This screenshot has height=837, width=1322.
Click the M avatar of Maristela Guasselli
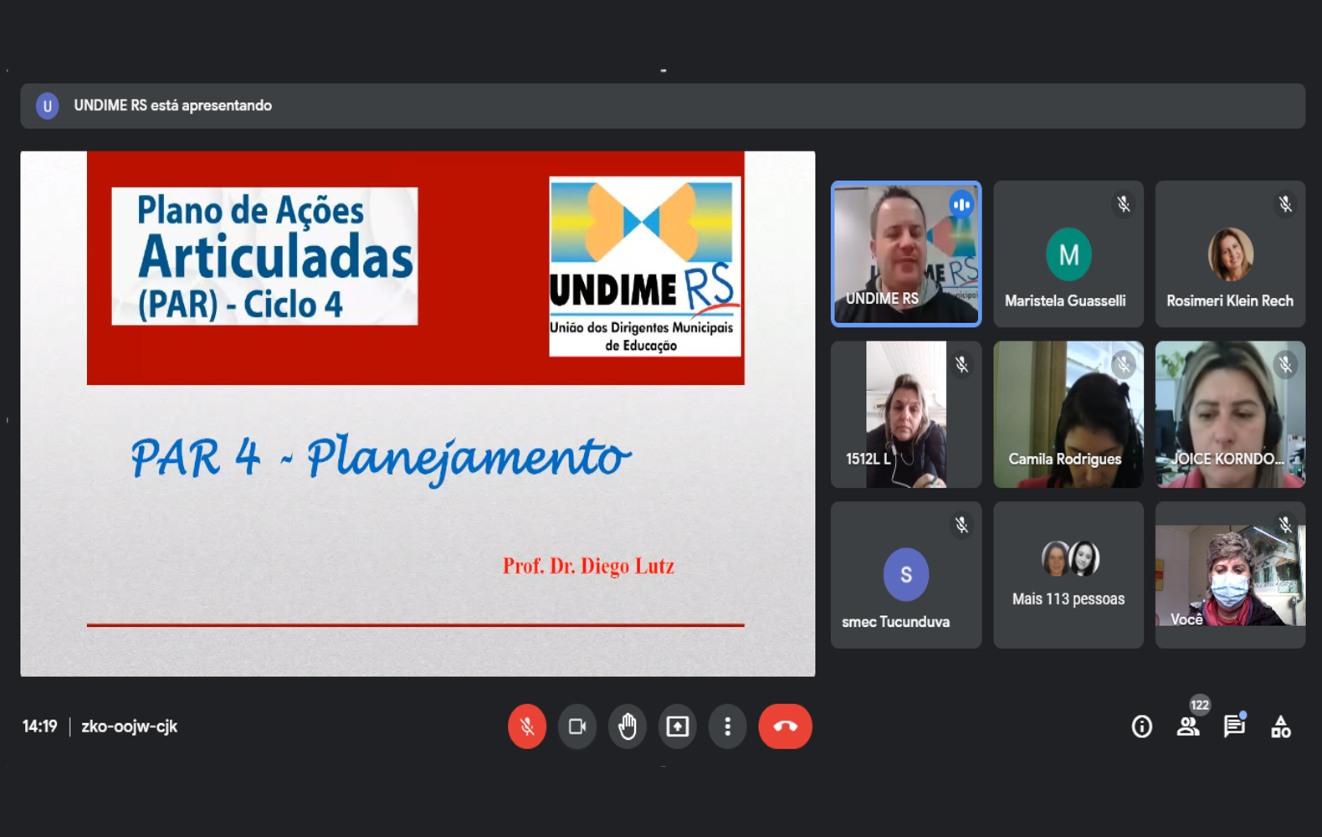(1068, 254)
